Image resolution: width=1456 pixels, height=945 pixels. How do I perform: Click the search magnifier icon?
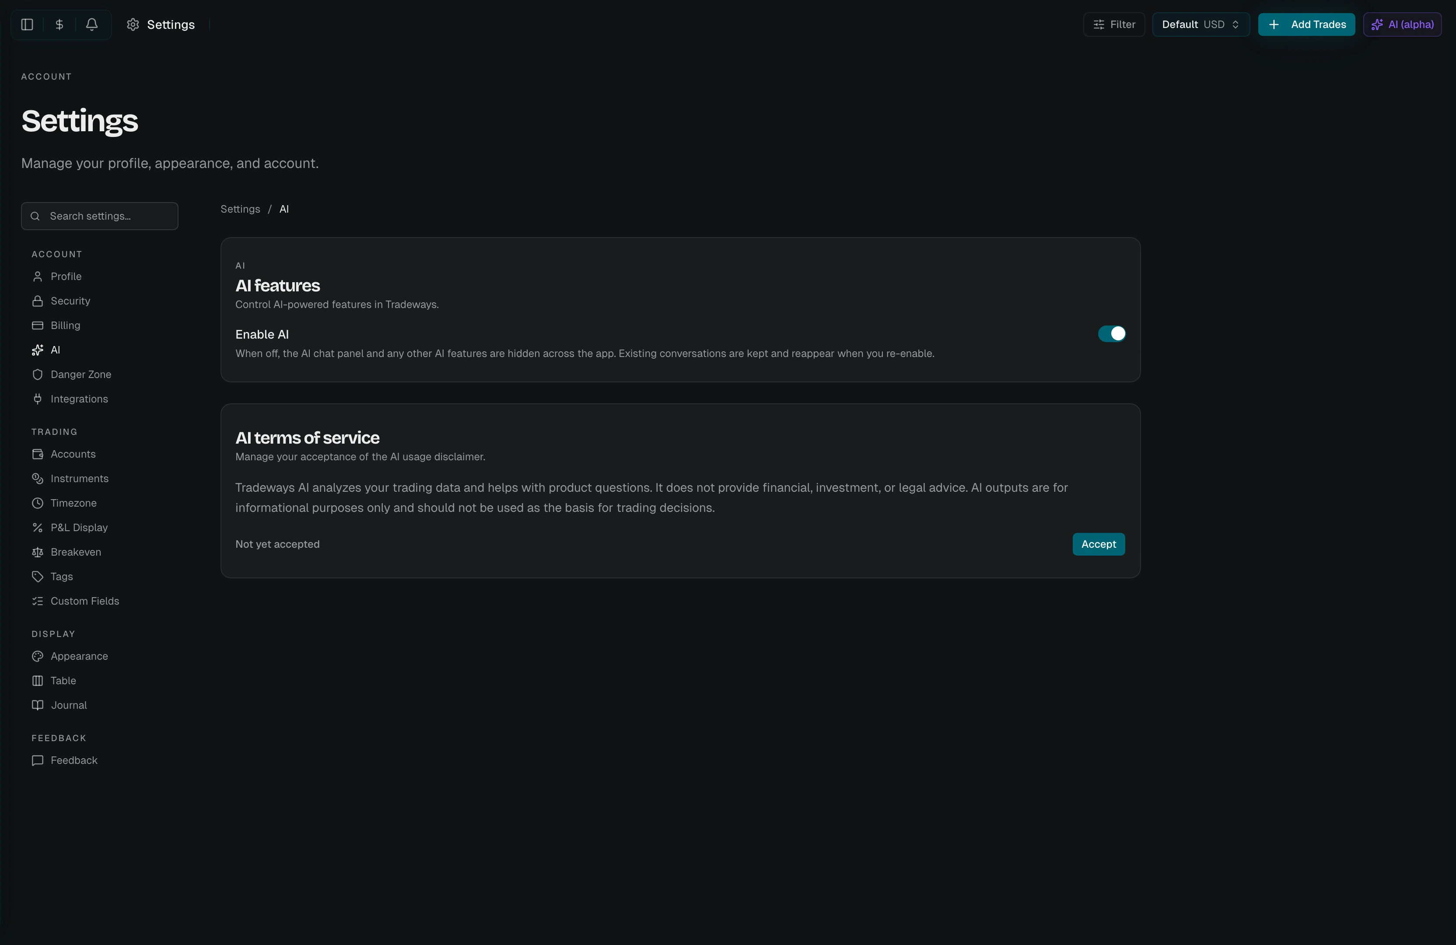[35, 216]
